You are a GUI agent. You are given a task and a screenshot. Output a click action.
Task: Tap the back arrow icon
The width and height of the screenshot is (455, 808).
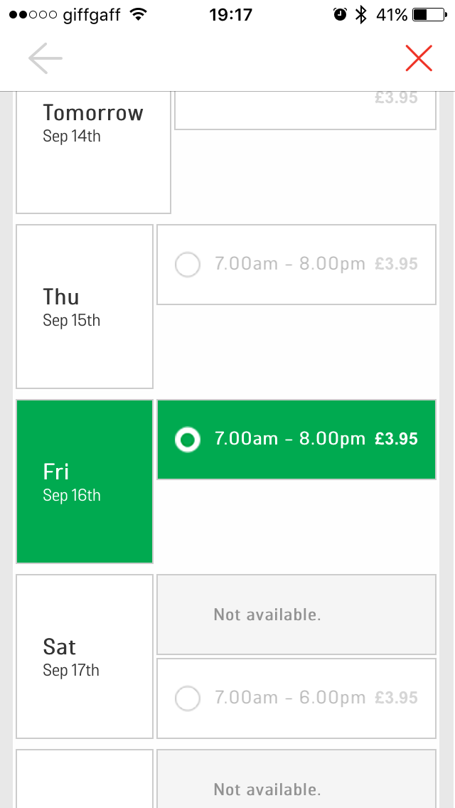point(45,58)
